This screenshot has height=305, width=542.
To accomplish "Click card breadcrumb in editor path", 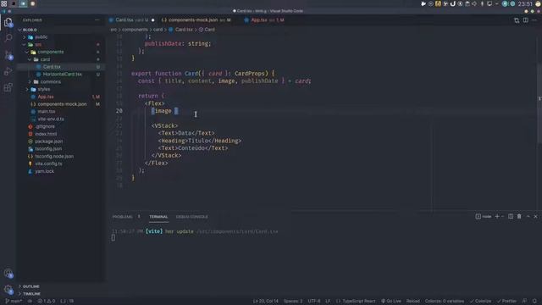I will click(158, 30).
